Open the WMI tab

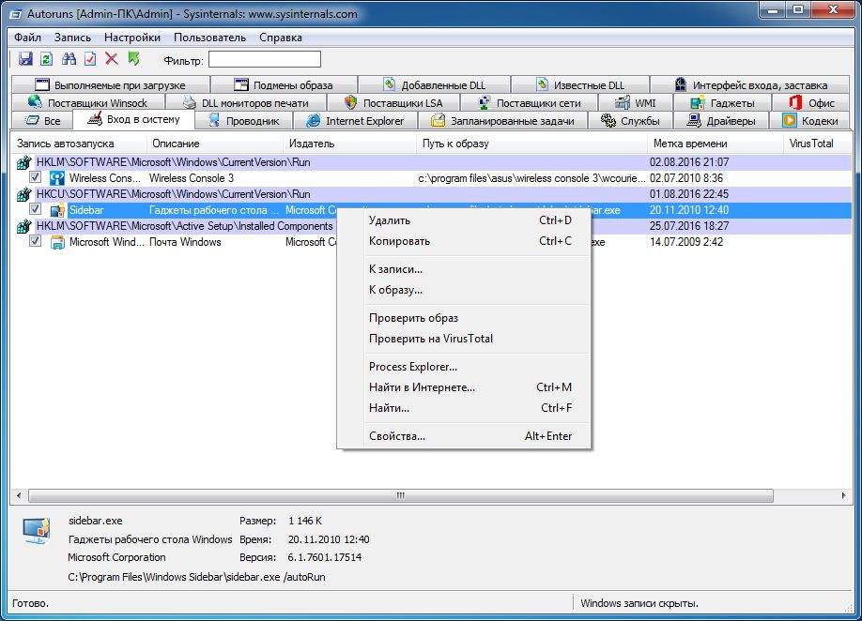point(636,102)
